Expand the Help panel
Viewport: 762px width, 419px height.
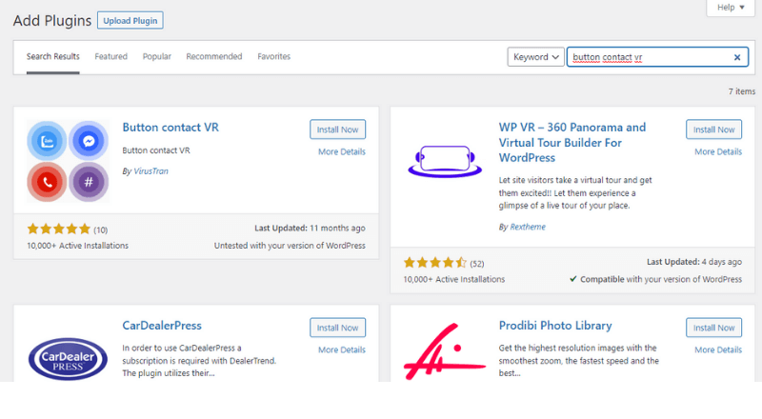tap(731, 8)
